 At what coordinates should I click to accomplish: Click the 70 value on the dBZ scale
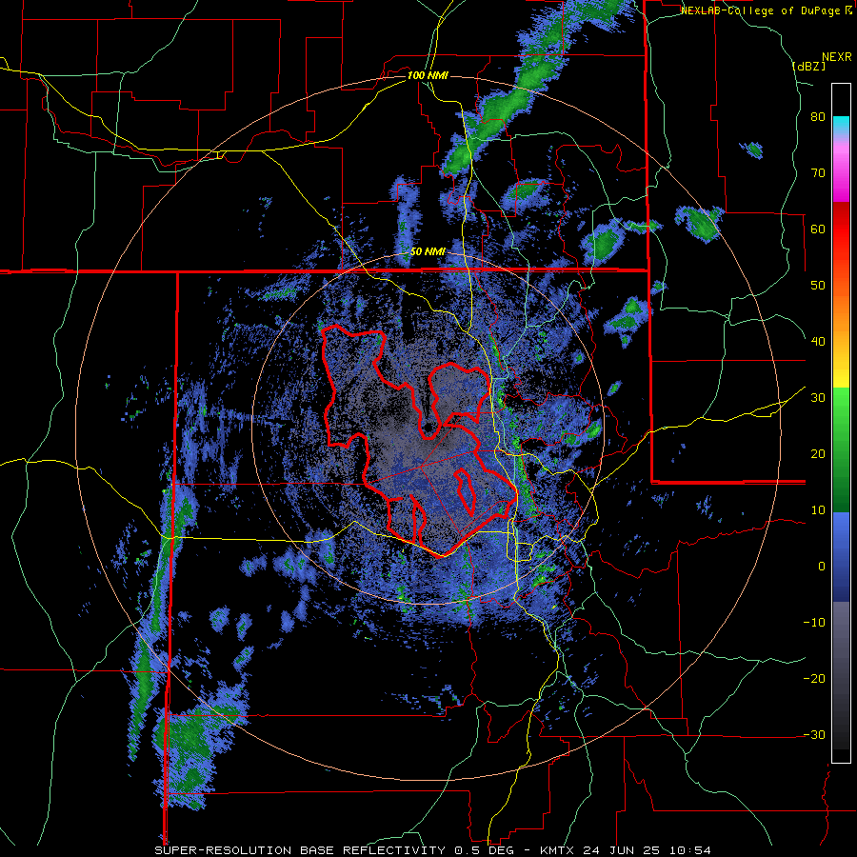tap(818, 173)
